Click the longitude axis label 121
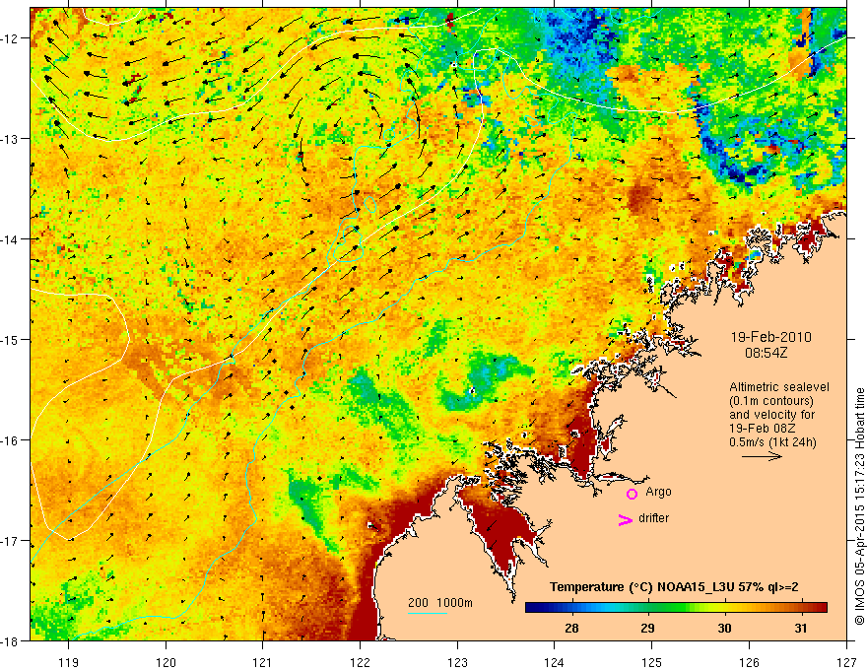Screen dimensions: 867x670 tap(263, 662)
